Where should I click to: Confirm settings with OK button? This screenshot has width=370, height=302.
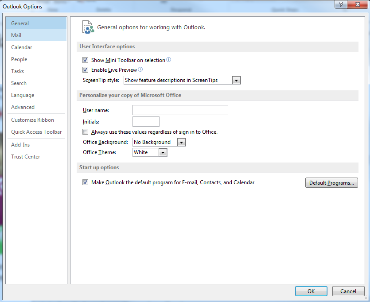(x=311, y=291)
